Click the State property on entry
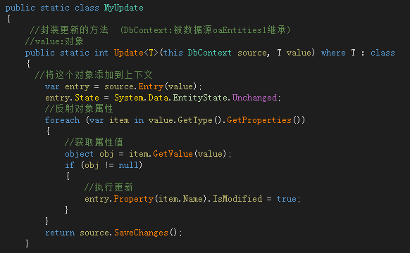 point(87,98)
